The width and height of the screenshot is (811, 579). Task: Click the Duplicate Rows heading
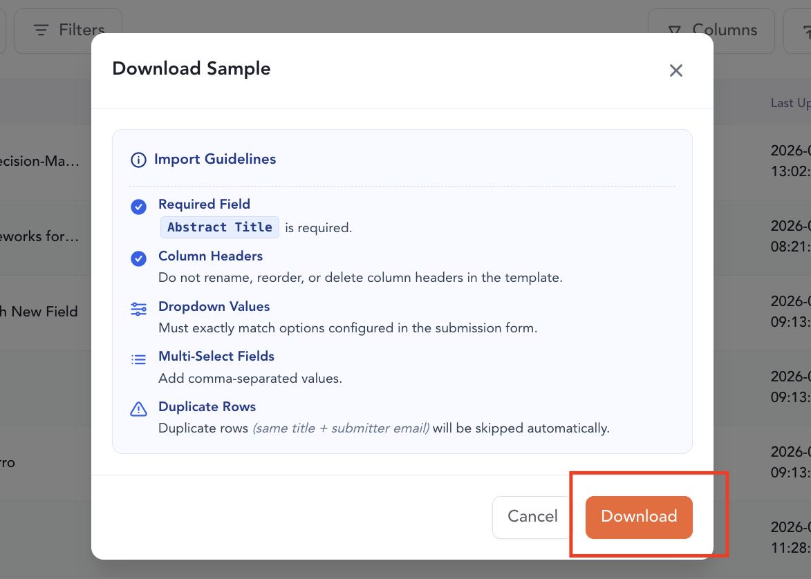point(207,407)
